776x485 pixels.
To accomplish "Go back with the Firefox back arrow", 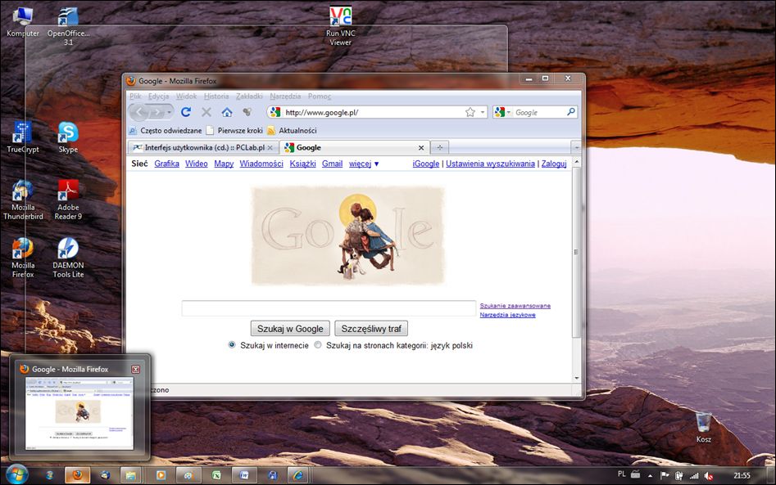I will pos(139,113).
